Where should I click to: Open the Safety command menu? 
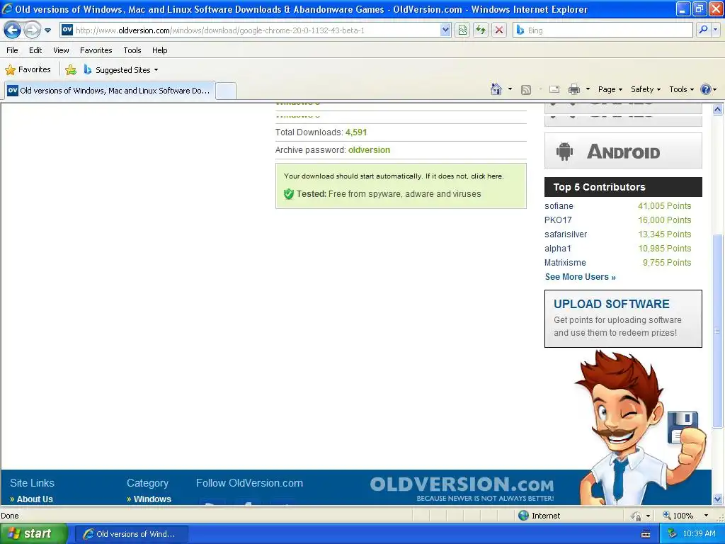click(x=646, y=89)
